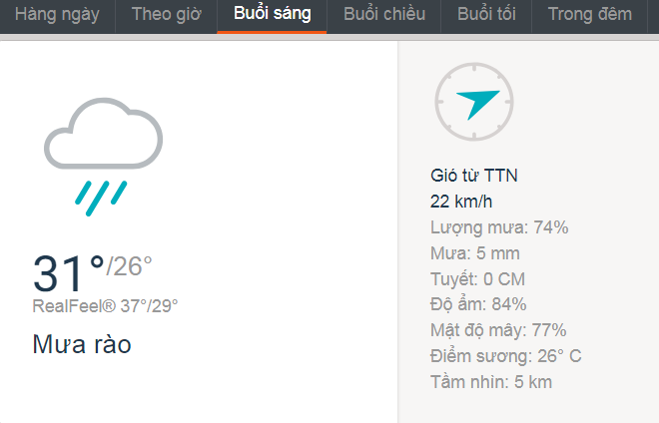
Task: Click the rain cloud weather icon
Action: (104, 157)
